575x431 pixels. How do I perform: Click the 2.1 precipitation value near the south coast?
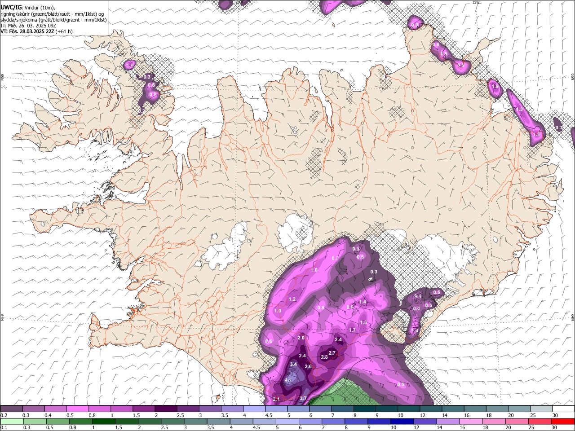(x=276, y=399)
